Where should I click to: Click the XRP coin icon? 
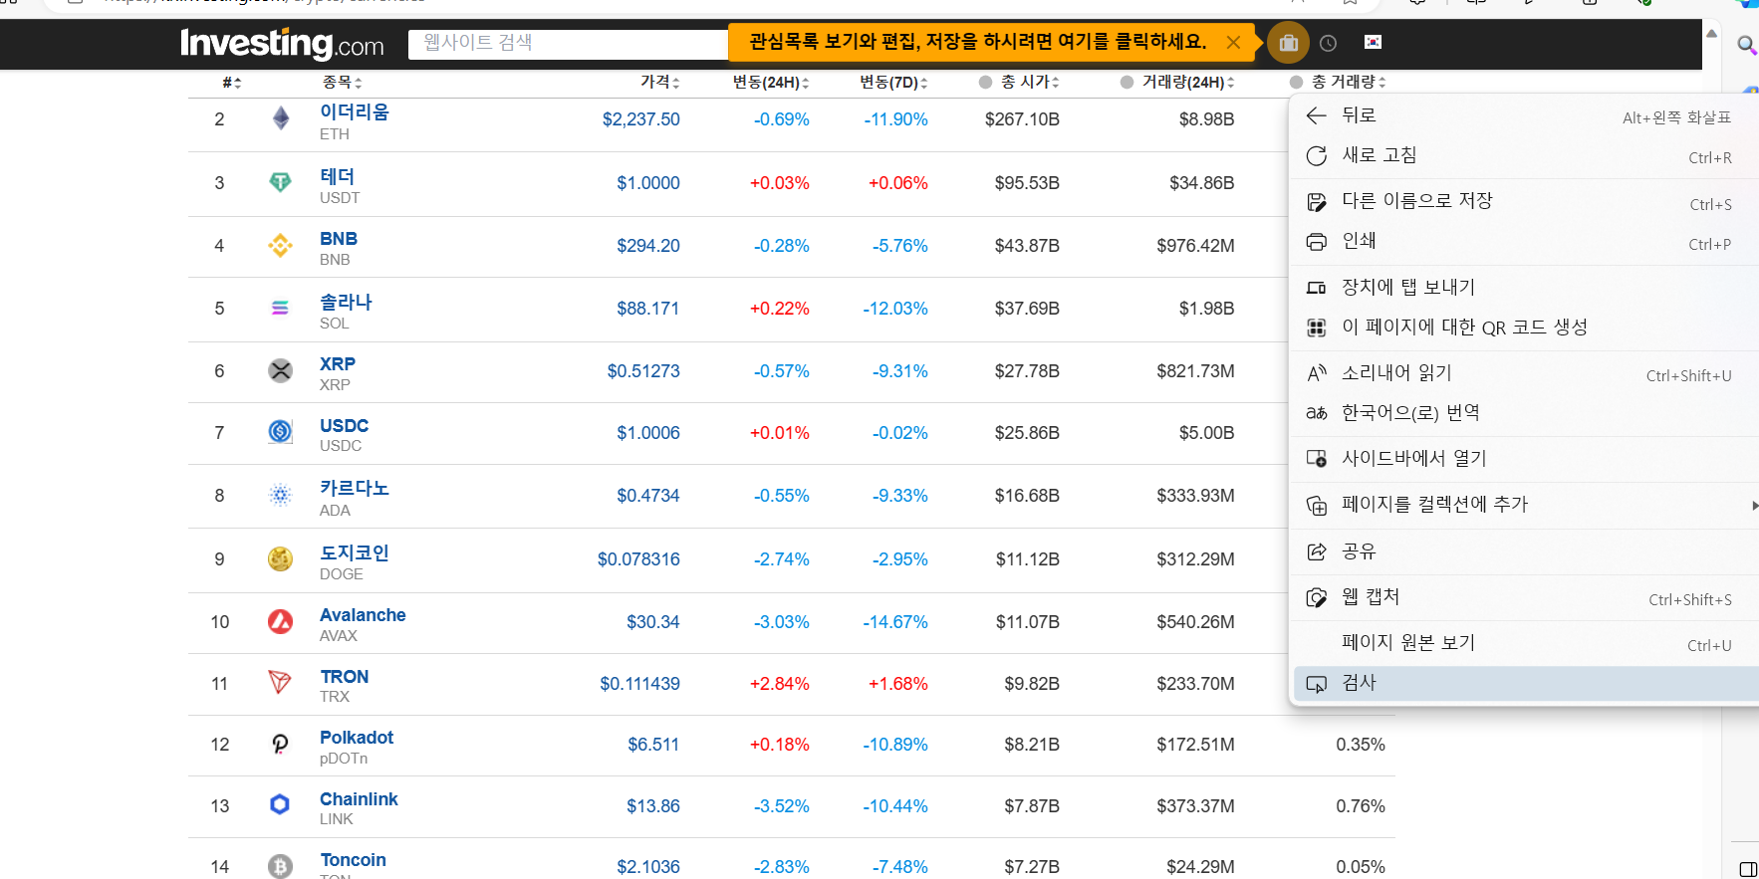pyautogui.click(x=281, y=370)
